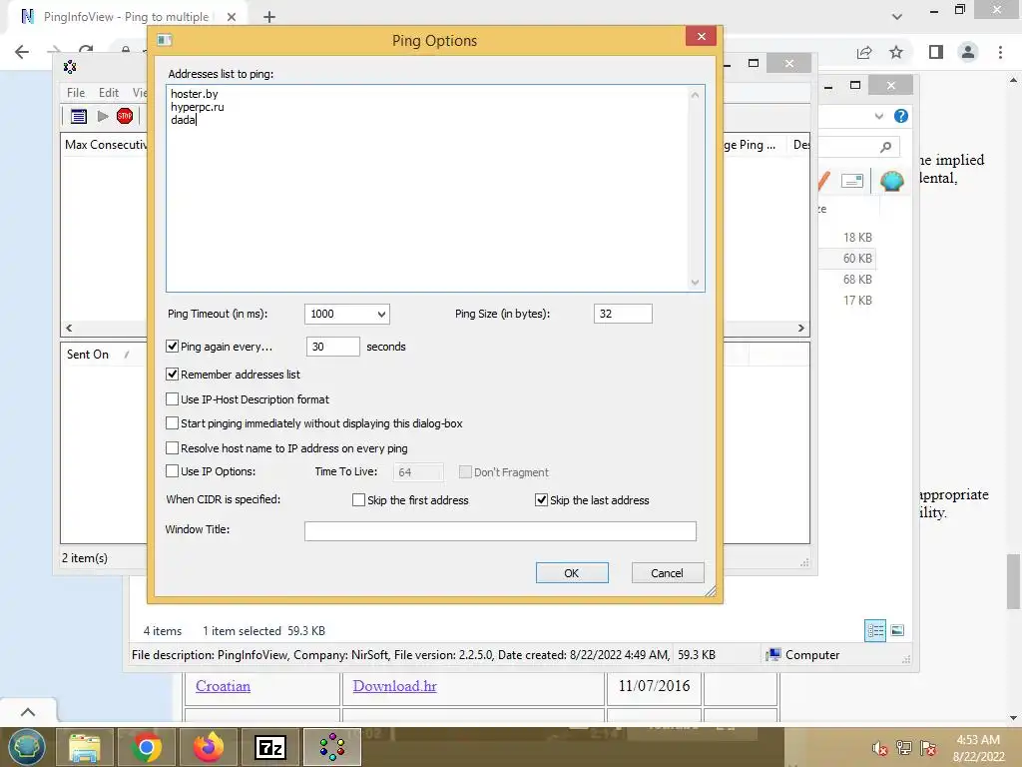
Task: Open the Ping Timeout dropdown
Action: [381, 314]
